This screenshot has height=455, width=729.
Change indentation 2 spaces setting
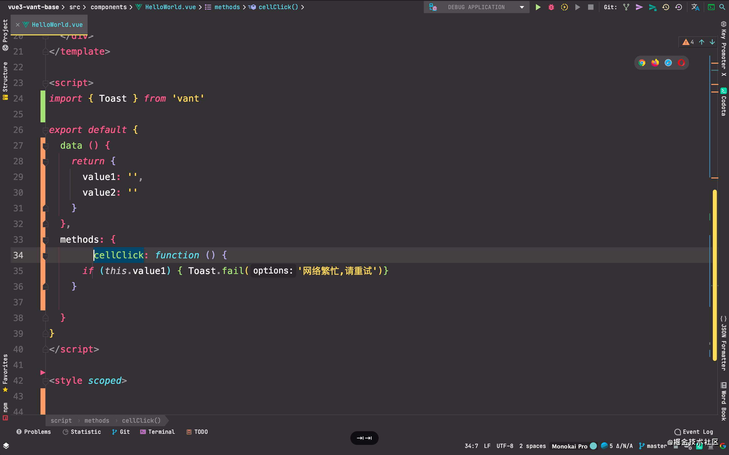pyautogui.click(x=532, y=446)
